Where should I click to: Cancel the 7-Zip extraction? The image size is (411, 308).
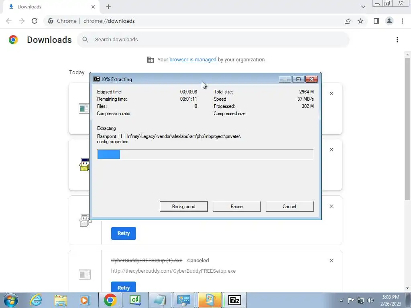pos(289,207)
